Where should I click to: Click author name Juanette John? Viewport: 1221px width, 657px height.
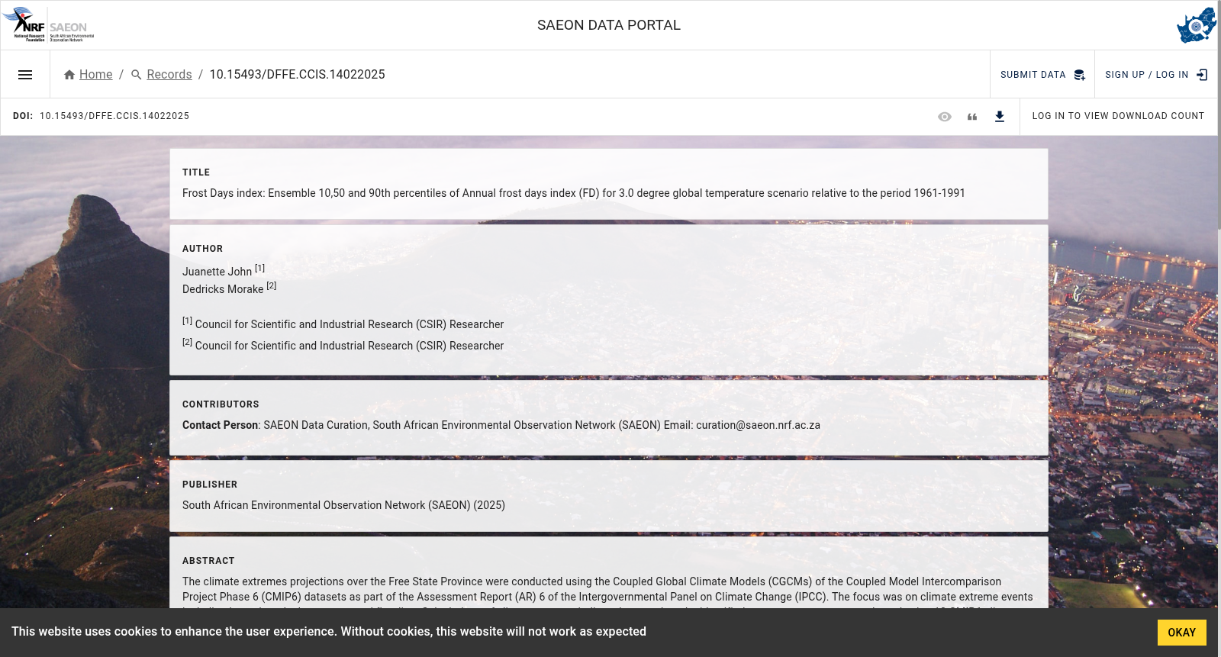coord(217,272)
